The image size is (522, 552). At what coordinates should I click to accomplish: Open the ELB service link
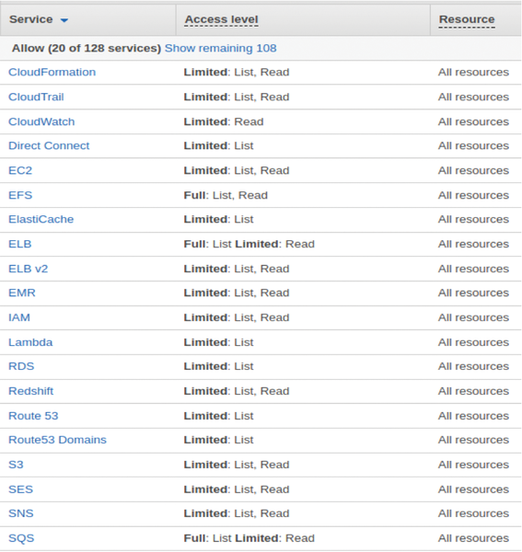coord(19,244)
